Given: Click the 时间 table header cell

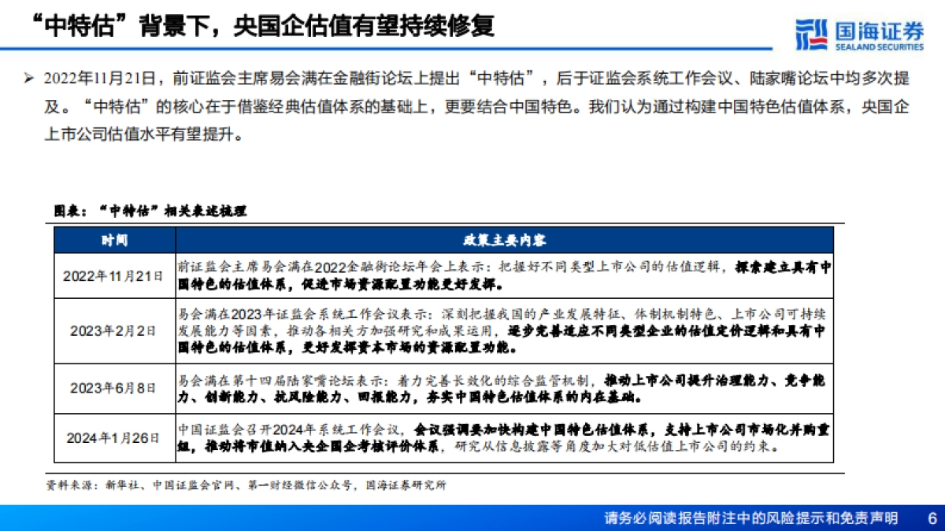Looking at the screenshot, I should pos(116,240).
